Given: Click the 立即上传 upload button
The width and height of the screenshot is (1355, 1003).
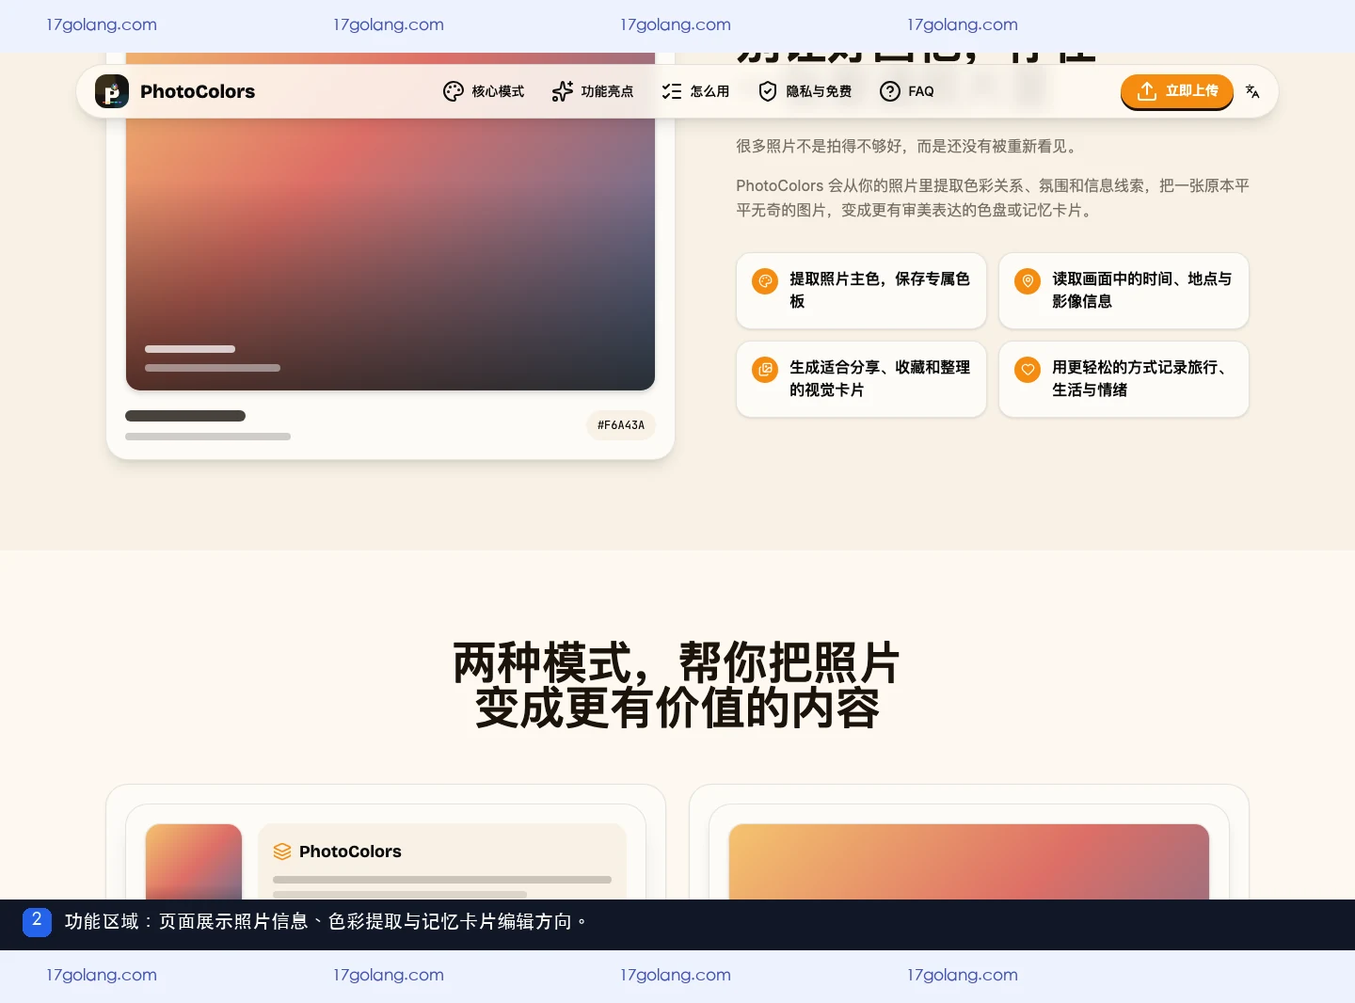Looking at the screenshot, I should (x=1177, y=91).
